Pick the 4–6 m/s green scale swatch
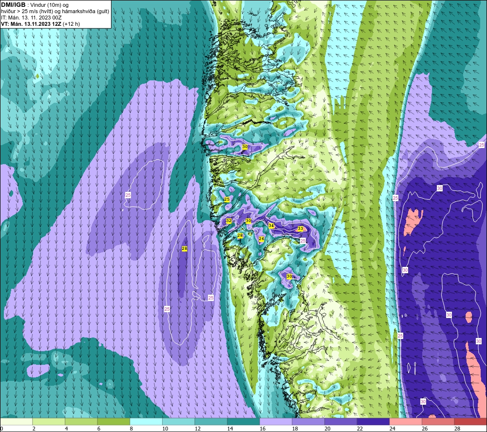The image size is (487, 432). pos(81,421)
